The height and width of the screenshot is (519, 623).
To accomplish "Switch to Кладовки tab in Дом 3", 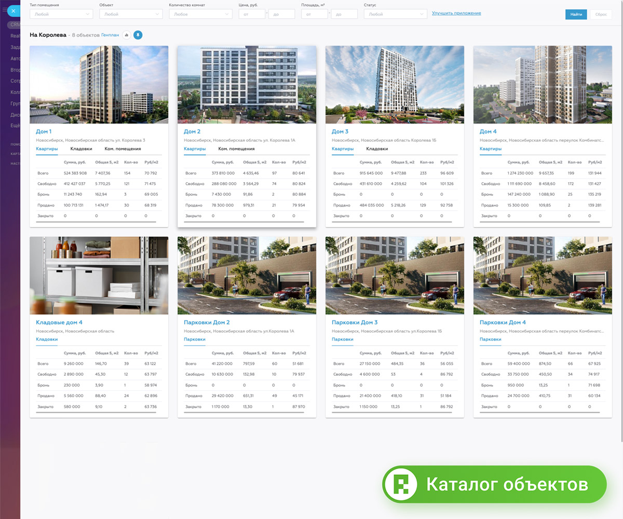I will coord(377,149).
